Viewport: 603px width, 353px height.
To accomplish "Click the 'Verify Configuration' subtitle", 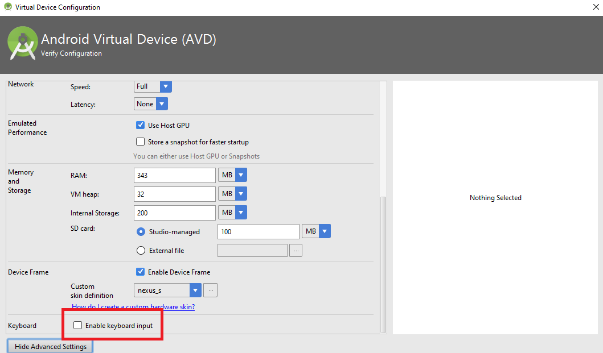I will tap(72, 53).
